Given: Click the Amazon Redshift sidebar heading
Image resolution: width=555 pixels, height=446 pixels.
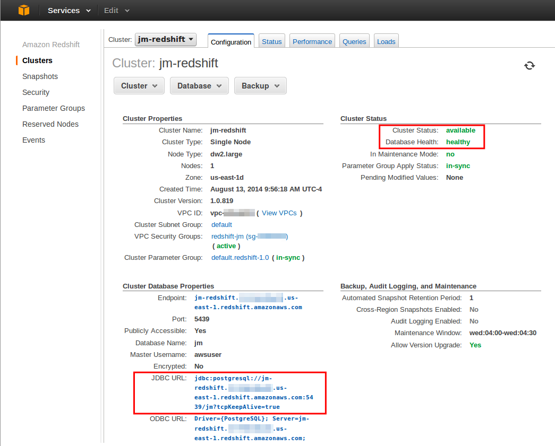Looking at the screenshot, I should 51,45.
